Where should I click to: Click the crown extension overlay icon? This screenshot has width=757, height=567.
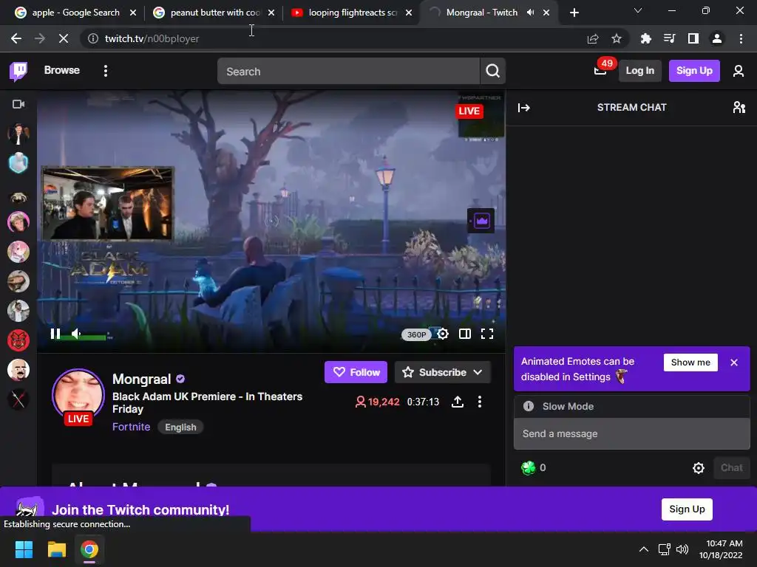point(481,221)
